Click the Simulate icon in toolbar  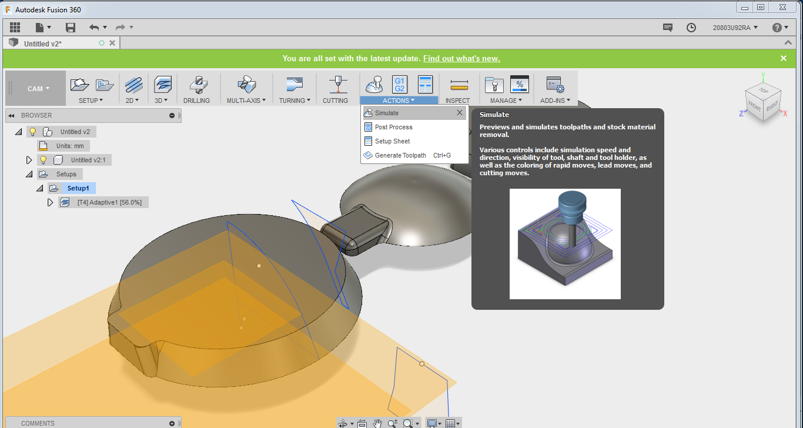pos(374,85)
